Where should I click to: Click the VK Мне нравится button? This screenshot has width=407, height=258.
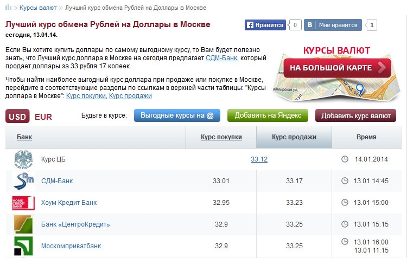[333, 25]
